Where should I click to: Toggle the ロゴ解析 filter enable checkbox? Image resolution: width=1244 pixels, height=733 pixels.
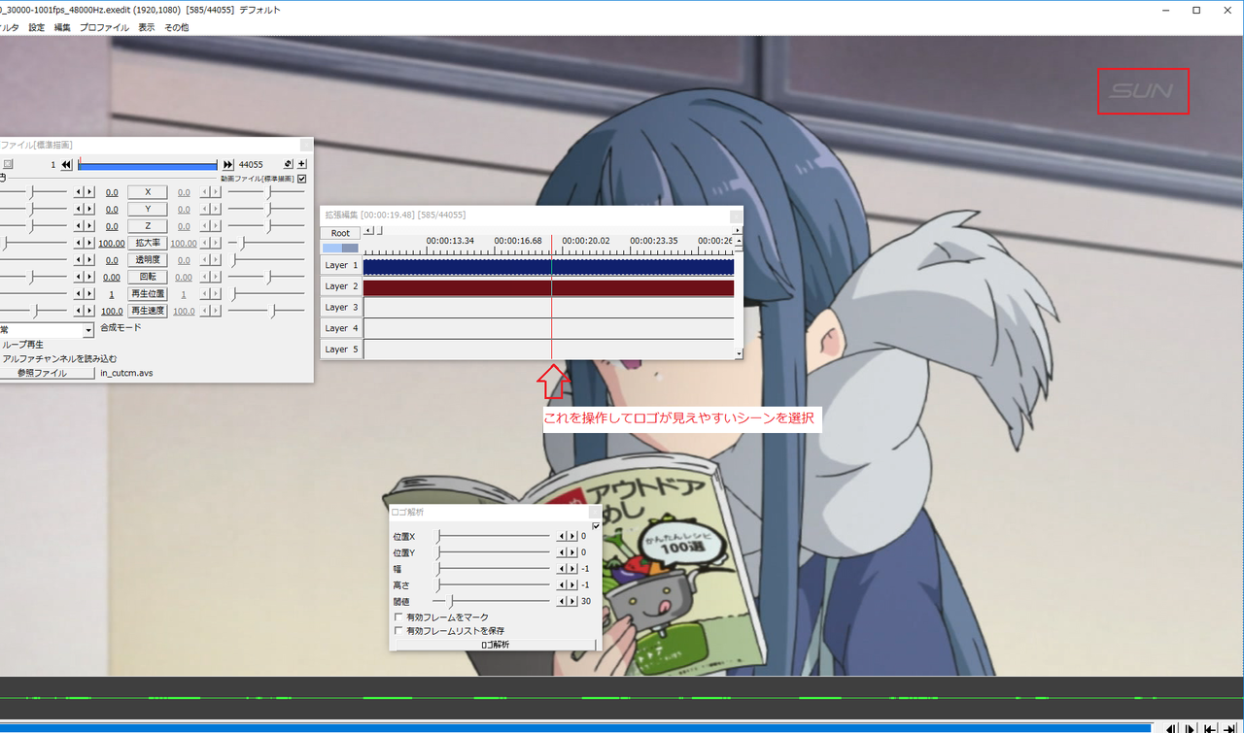coord(596,525)
